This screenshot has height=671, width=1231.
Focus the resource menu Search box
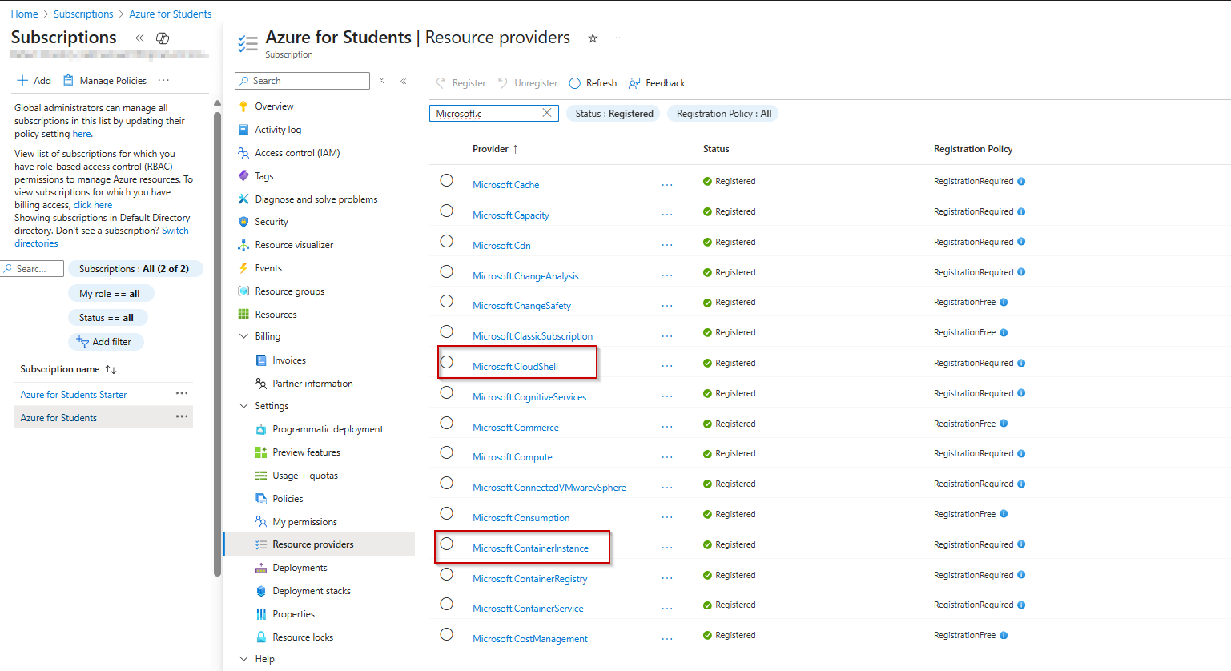pyautogui.click(x=302, y=81)
